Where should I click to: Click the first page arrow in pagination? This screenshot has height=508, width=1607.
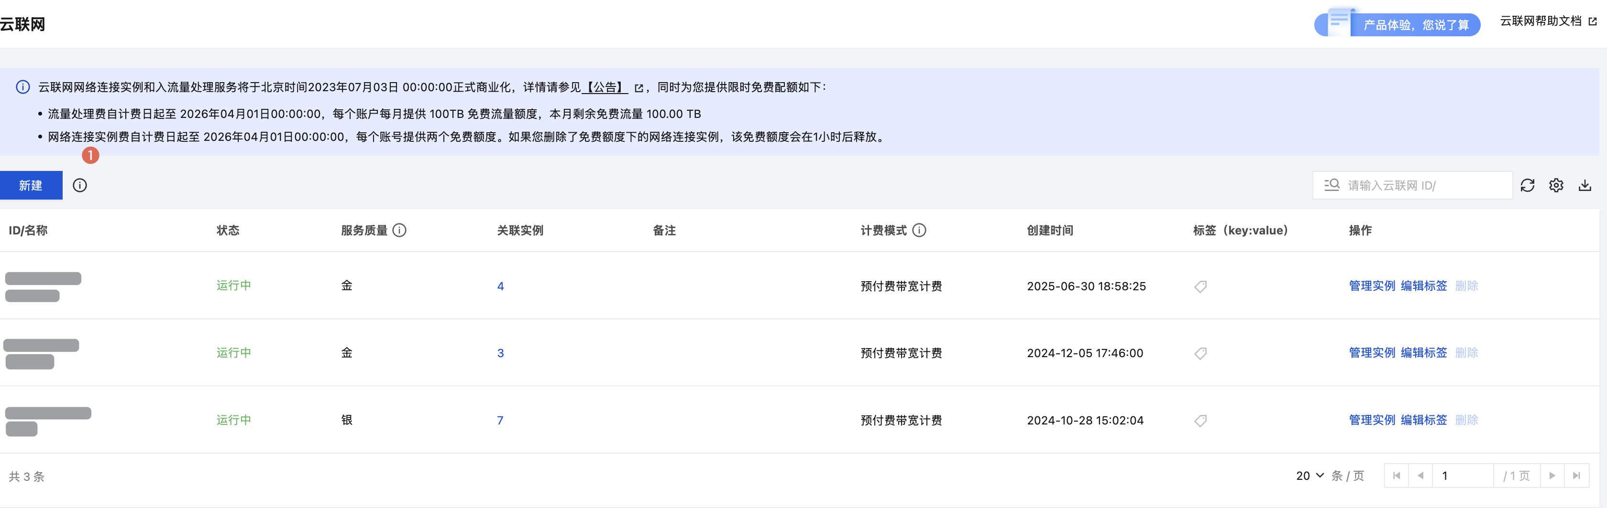[1396, 476]
